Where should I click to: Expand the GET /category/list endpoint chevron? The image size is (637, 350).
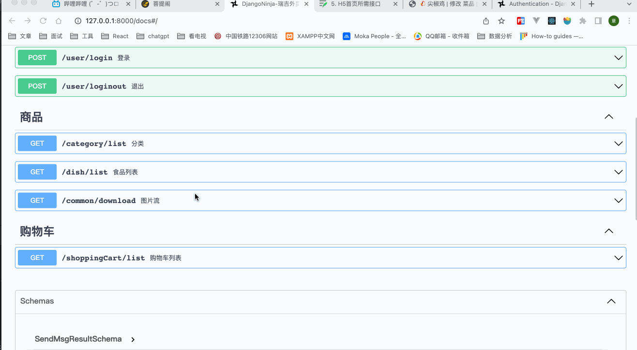tap(618, 144)
